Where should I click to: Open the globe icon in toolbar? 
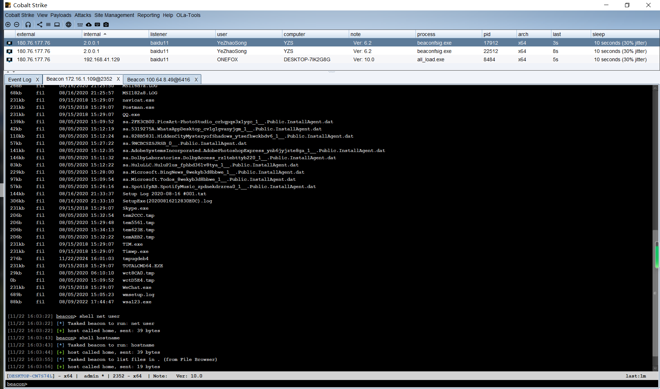69,24
